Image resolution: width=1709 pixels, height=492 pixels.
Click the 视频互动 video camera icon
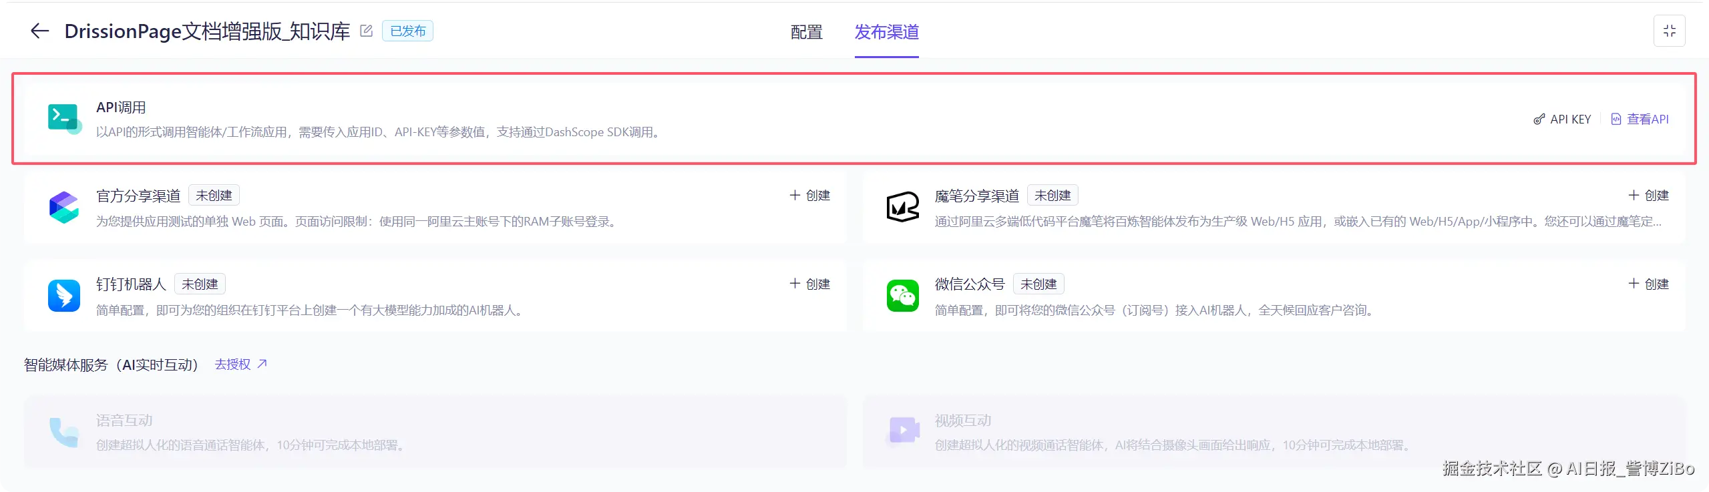(903, 430)
